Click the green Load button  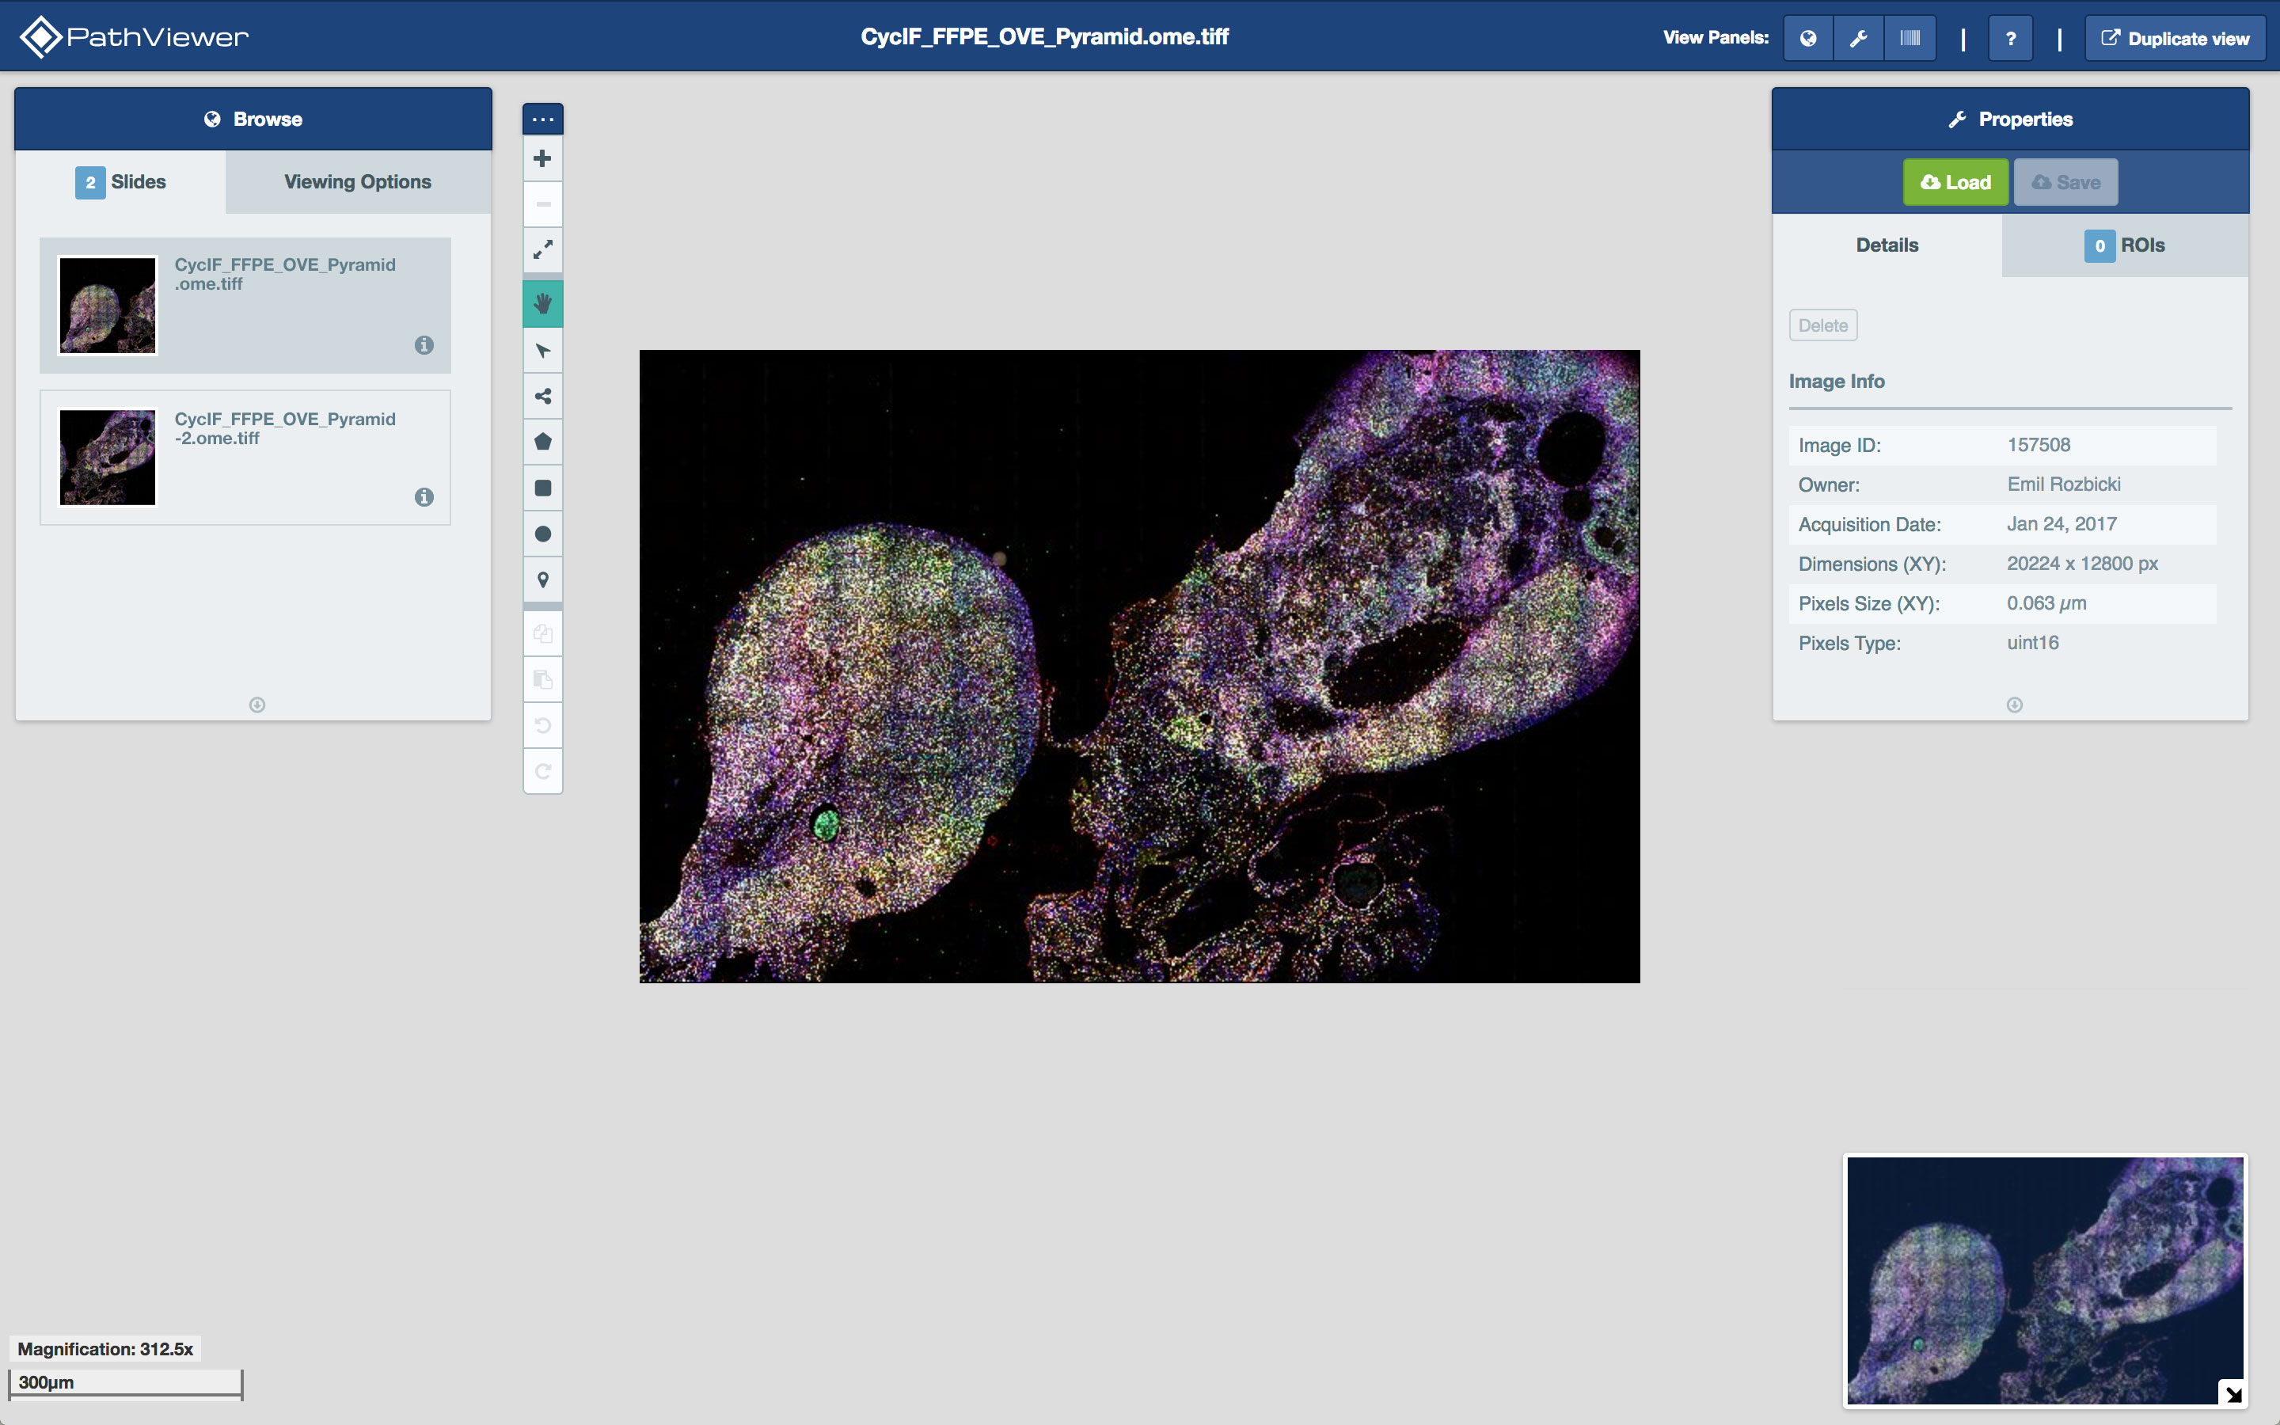coord(1956,182)
